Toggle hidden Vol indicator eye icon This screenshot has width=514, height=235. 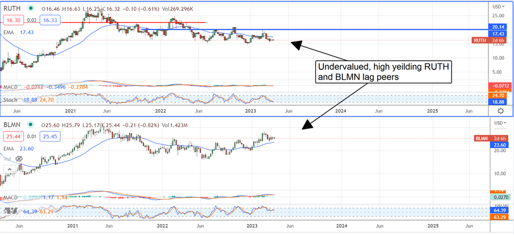pyautogui.click(x=19, y=159)
